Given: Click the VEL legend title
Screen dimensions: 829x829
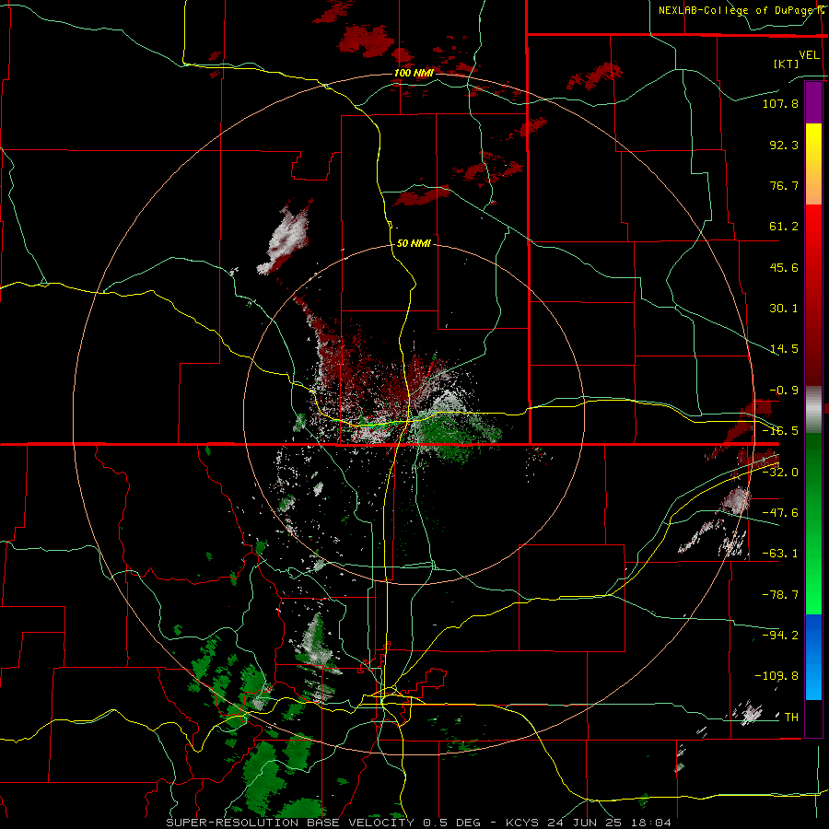Looking at the screenshot, I should [x=809, y=54].
